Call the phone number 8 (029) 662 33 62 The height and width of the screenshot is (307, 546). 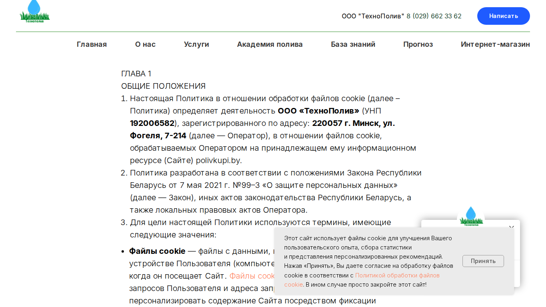click(434, 16)
